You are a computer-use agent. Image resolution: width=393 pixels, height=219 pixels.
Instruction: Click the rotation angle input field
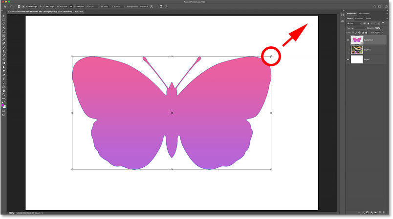pos(94,6)
